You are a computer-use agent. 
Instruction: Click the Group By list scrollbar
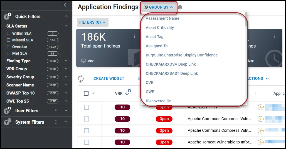pyautogui.click(x=246, y=19)
